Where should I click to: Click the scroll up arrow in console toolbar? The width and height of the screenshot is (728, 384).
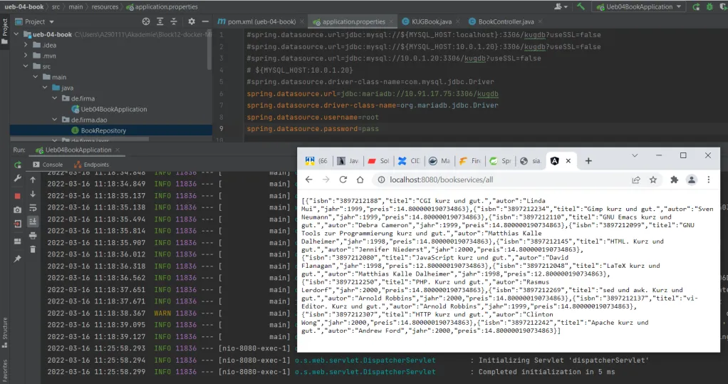tap(33, 180)
